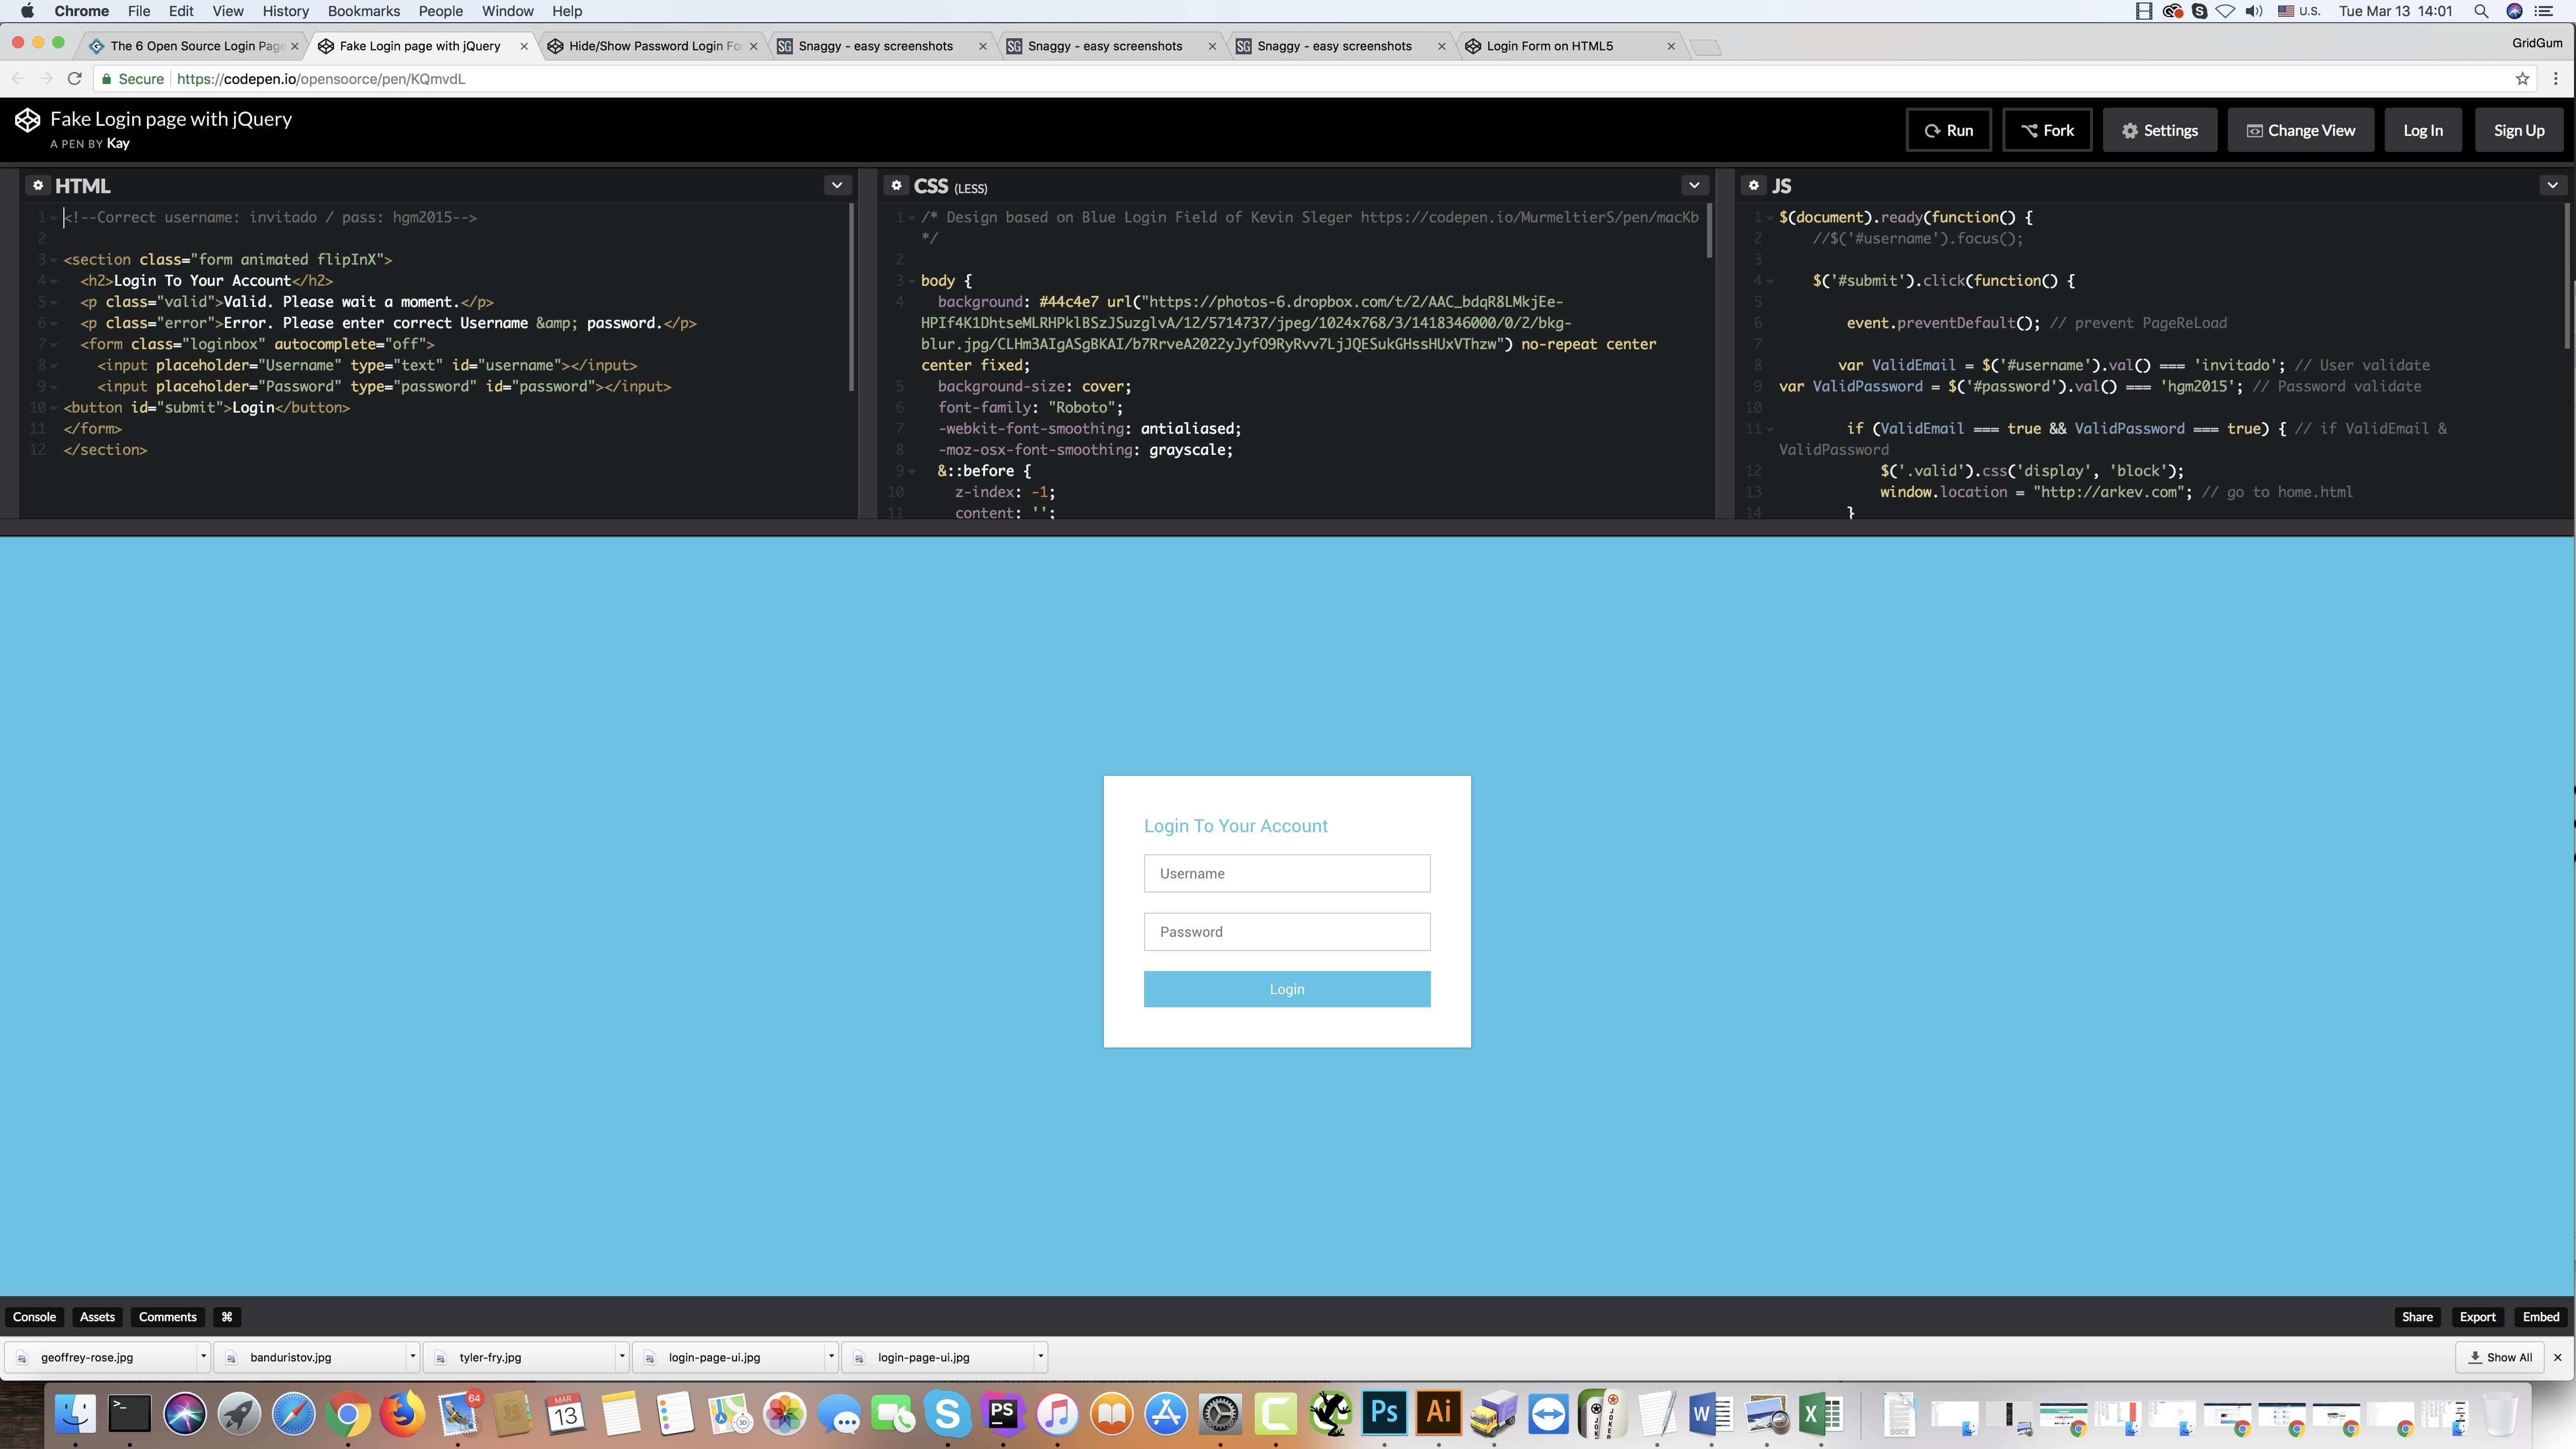Open Skype from the Dock
The height and width of the screenshot is (1449, 2576).
tap(948, 1414)
